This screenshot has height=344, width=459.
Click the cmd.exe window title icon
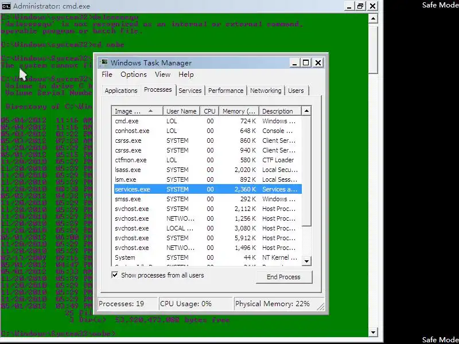tap(6, 6)
